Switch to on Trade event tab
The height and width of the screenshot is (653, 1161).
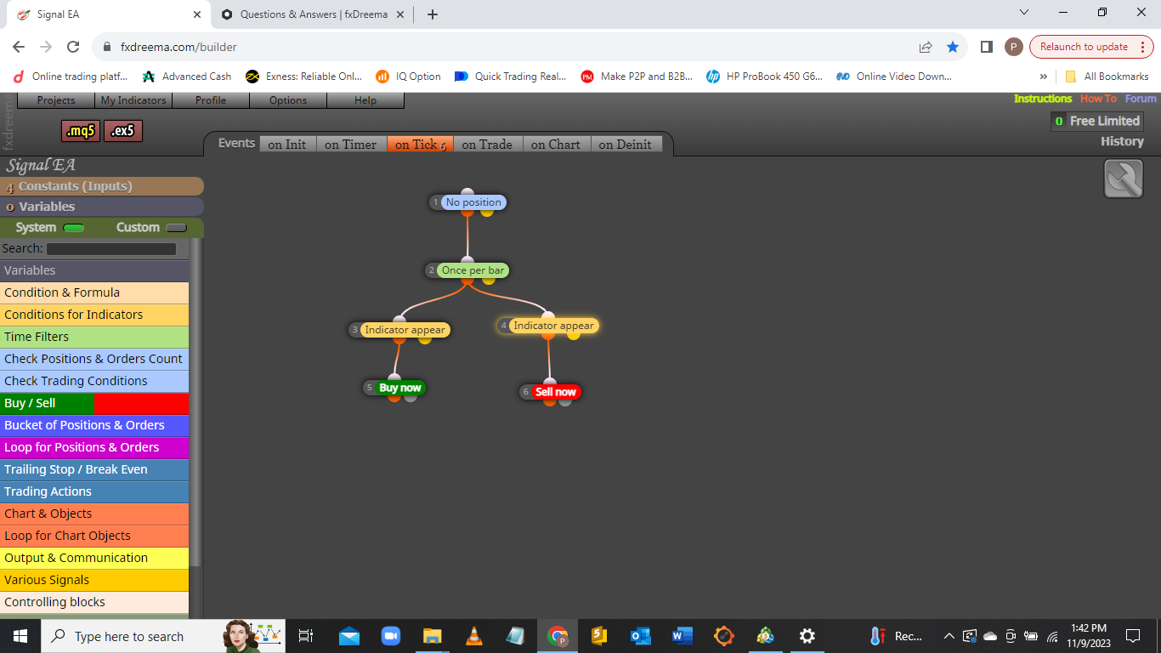coord(487,145)
